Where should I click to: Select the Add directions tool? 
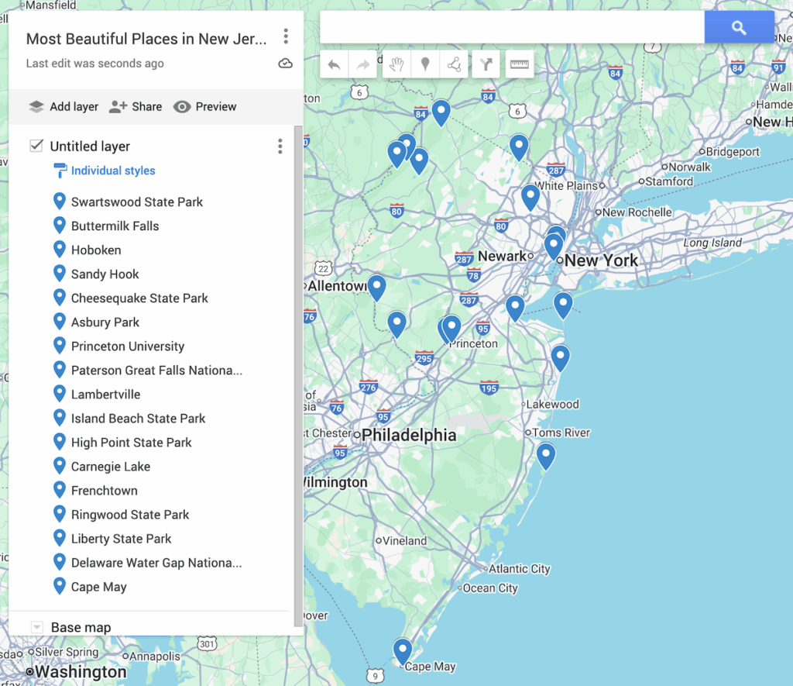(486, 64)
